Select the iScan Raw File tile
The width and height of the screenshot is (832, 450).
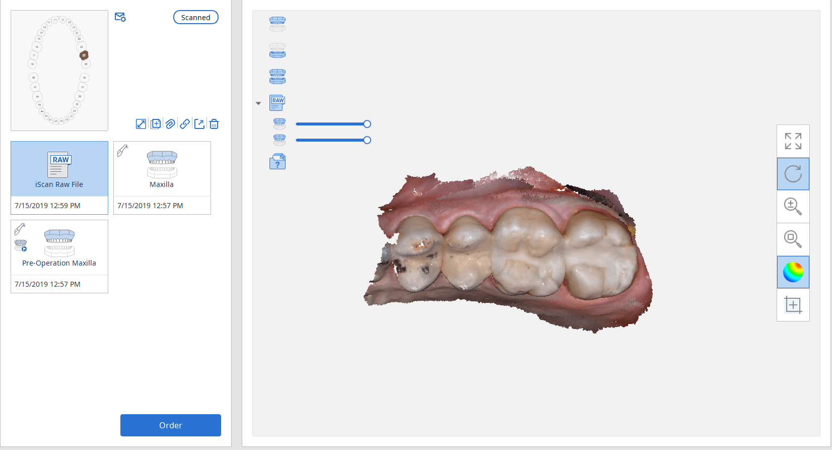click(x=59, y=169)
